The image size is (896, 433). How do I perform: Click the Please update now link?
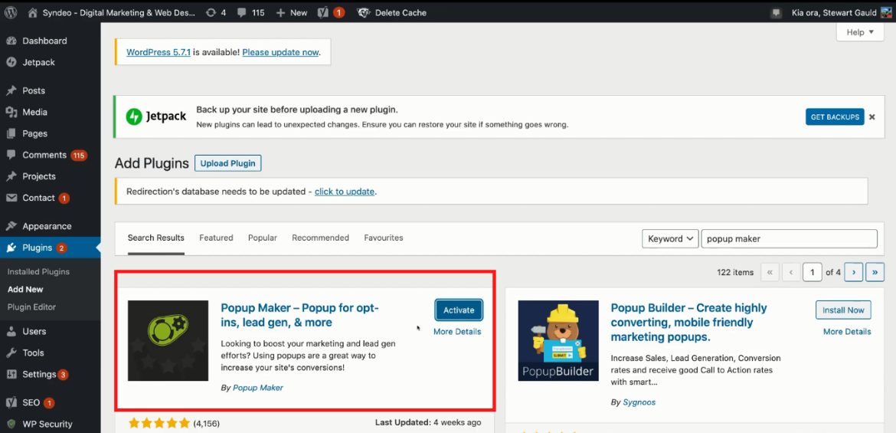coord(280,52)
